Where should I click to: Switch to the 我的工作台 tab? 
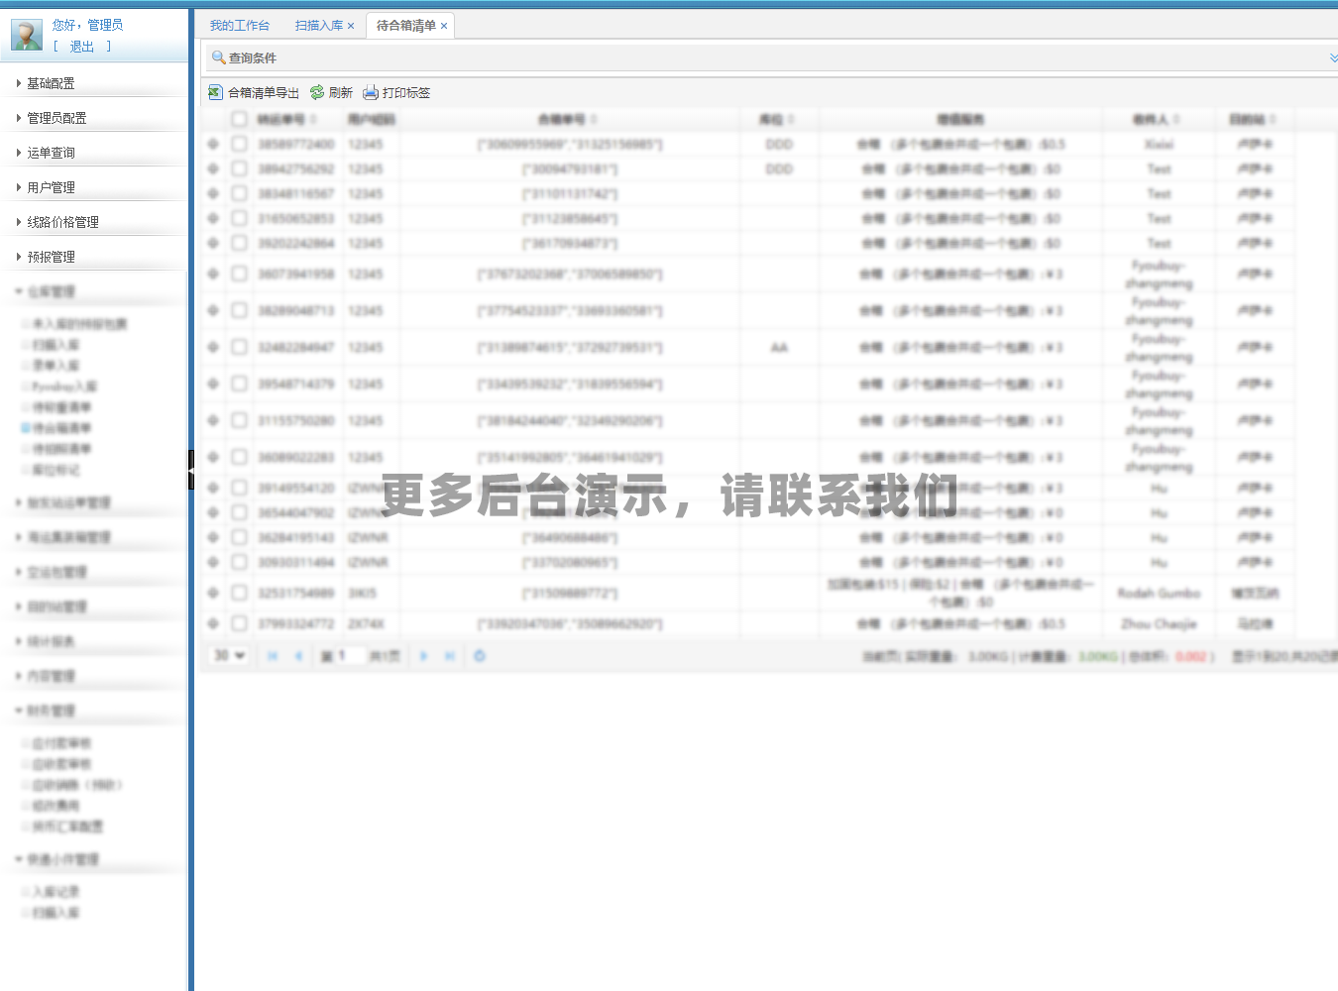[x=239, y=26]
